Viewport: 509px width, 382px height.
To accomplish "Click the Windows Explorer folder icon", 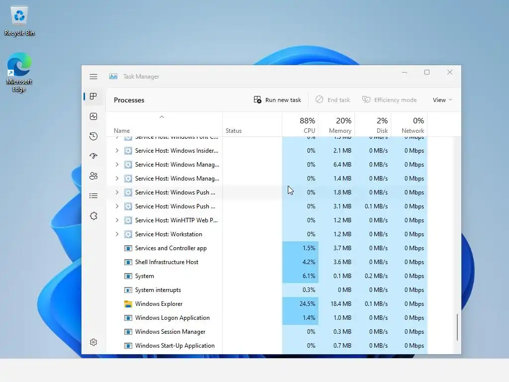I will point(128,304).
